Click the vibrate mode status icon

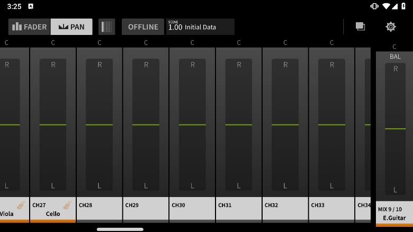click(x=374, y=6)
